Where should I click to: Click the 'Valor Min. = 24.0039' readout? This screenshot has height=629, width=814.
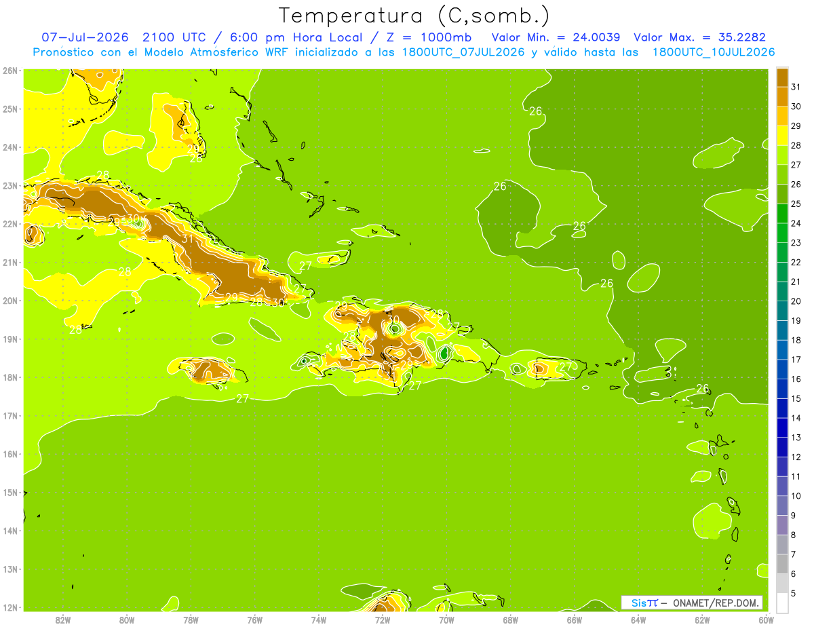tap(556, 37)
